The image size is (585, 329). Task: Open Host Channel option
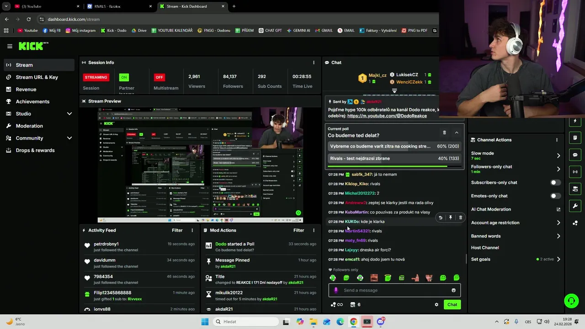tap(485, 248)
